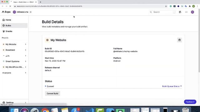Open the My WordPress We... project
Screen dimensions: 200x112
[14, 67]
